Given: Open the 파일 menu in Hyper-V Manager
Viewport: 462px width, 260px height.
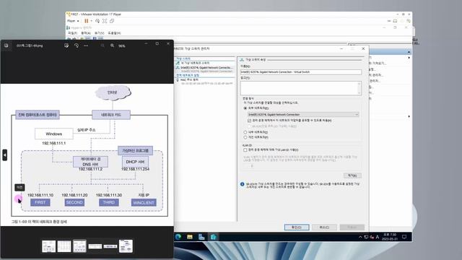Looking at the screenshot, I should 72,33.
